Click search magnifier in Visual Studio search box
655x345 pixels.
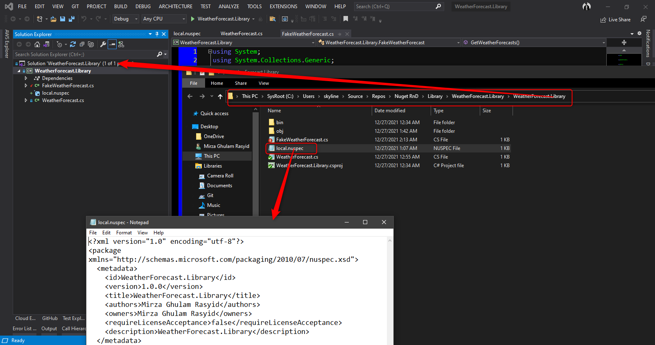pos(438,7)
